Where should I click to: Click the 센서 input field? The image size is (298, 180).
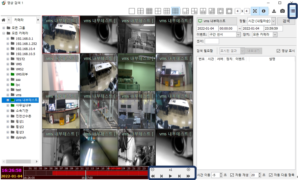click(x=212, y=41)
